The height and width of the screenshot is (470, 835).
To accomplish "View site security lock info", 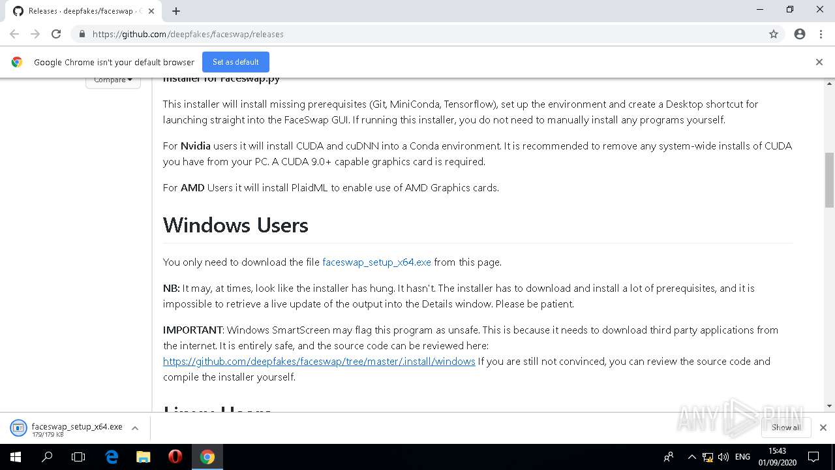I will [82, 34].
